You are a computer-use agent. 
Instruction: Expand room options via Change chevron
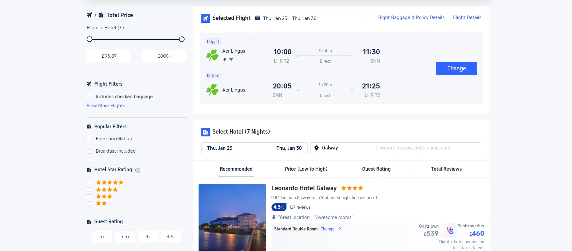coord(340,229)
